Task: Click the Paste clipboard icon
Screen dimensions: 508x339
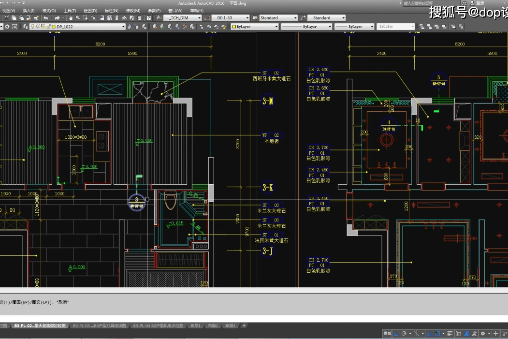Action: [x=21, y=18]
